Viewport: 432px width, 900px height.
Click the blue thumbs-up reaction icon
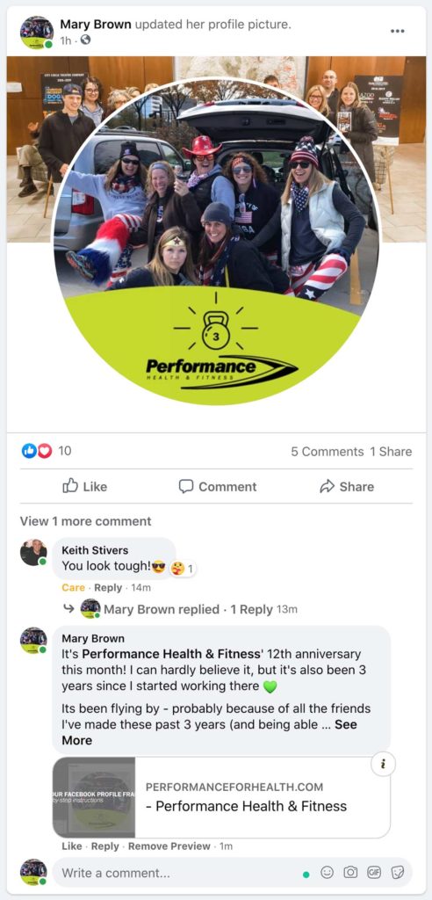pyautogui.click(x=29, y=451)
